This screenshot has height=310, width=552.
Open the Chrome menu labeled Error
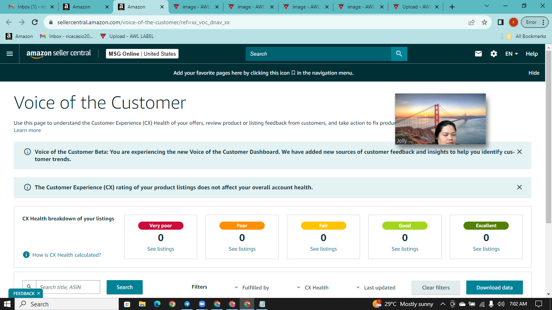click(x=534, y=22)
